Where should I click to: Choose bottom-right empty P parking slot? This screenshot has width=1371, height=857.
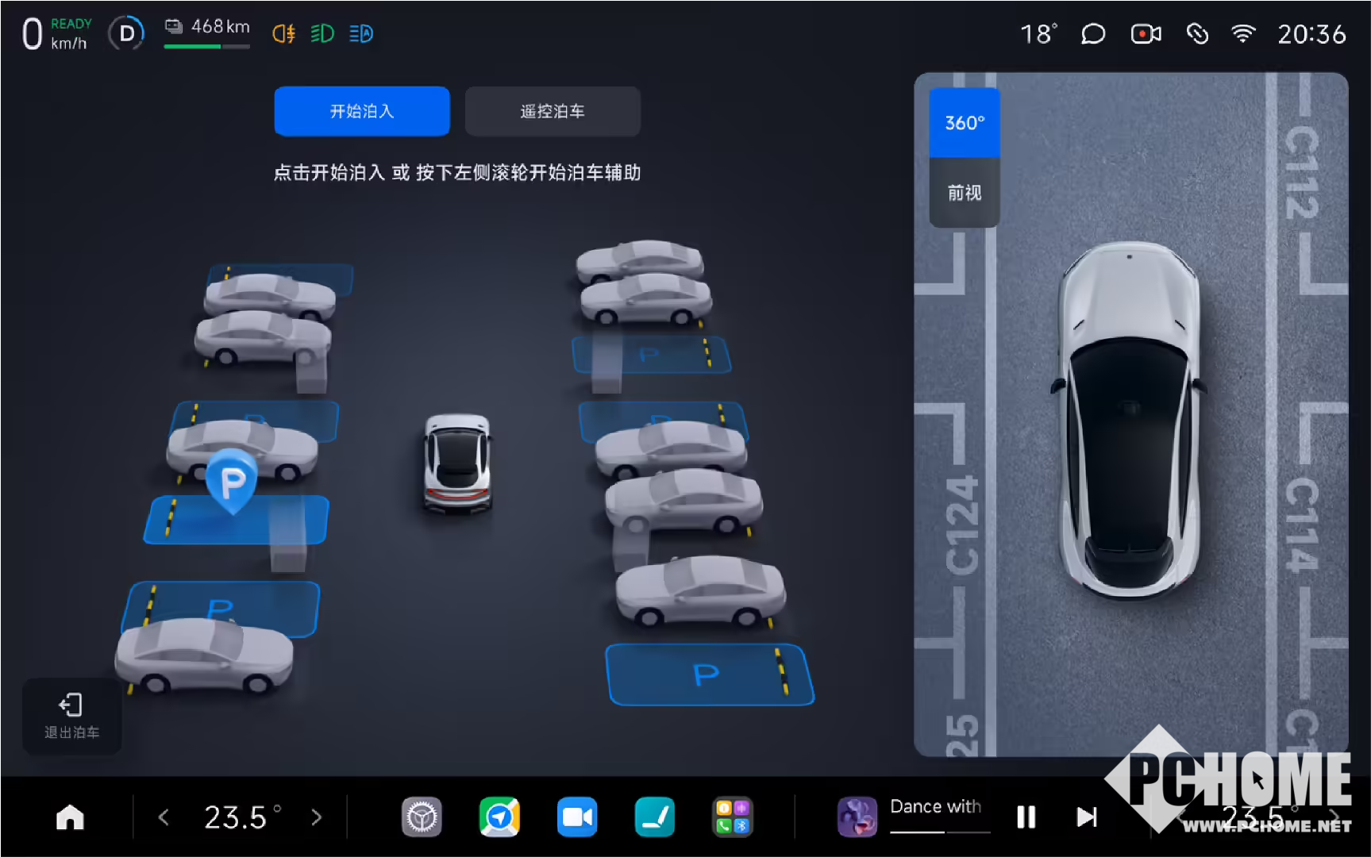pos(708,675)
